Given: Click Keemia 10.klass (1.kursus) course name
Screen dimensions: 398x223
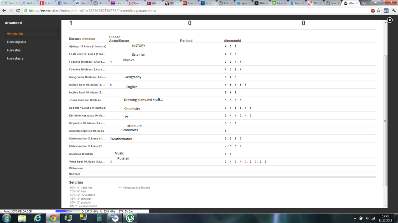Looking at the screenshot, I should click(x=87, y=108).
